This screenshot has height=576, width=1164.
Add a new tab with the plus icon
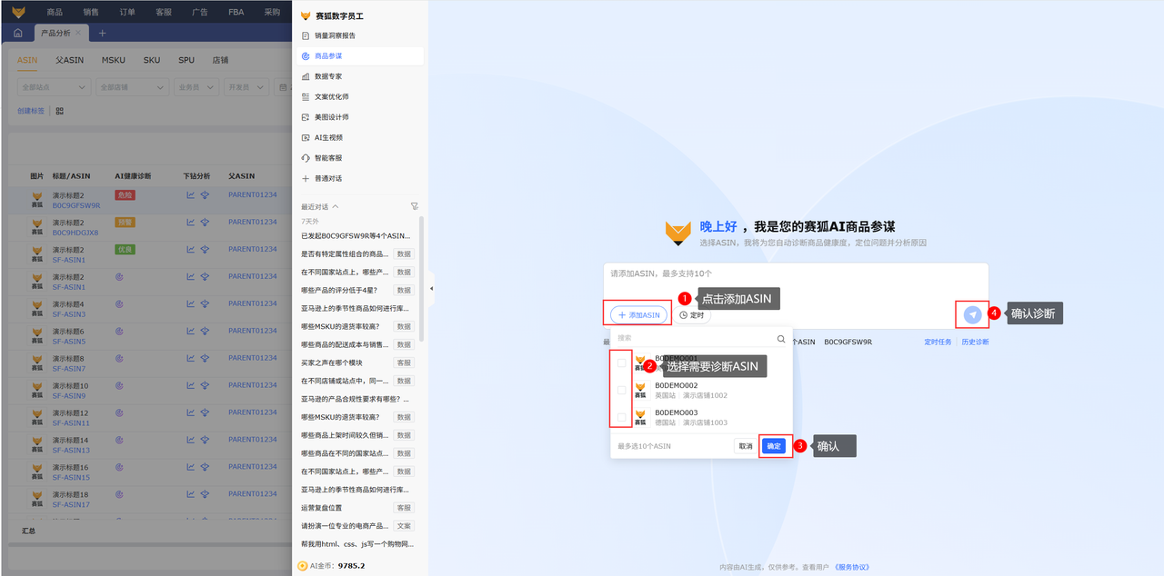[x=102, y=33]
